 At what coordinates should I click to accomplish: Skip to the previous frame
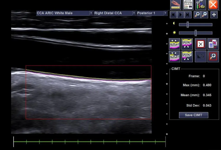[173, 15]
